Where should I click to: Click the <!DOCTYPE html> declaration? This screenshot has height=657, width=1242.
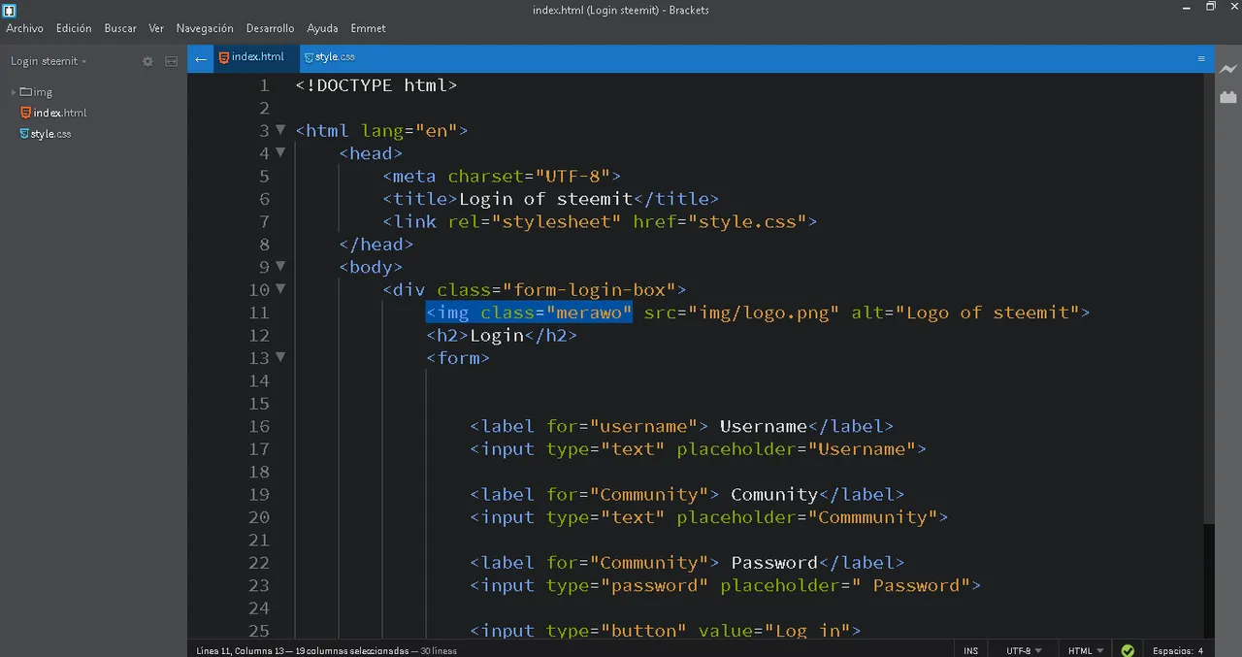point(376,85)
